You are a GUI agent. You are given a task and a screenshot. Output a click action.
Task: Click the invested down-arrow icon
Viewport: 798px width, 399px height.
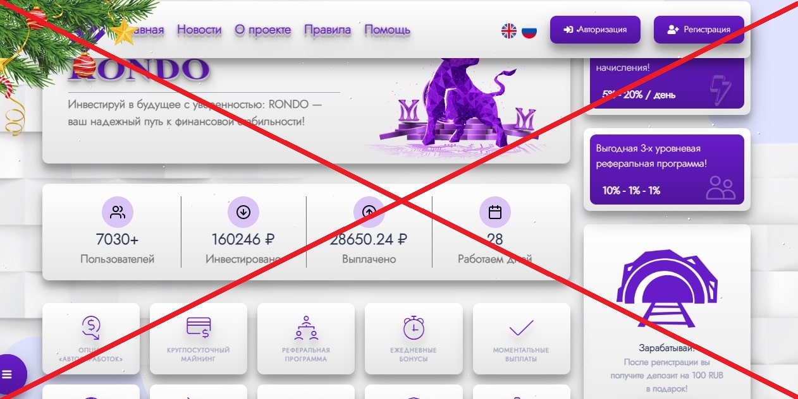pyautogui.click(x=243, y=212)
